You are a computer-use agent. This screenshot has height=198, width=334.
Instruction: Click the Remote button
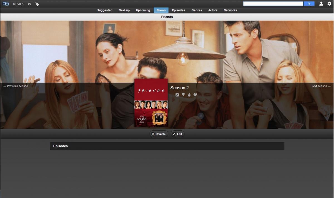click(159, 134)
